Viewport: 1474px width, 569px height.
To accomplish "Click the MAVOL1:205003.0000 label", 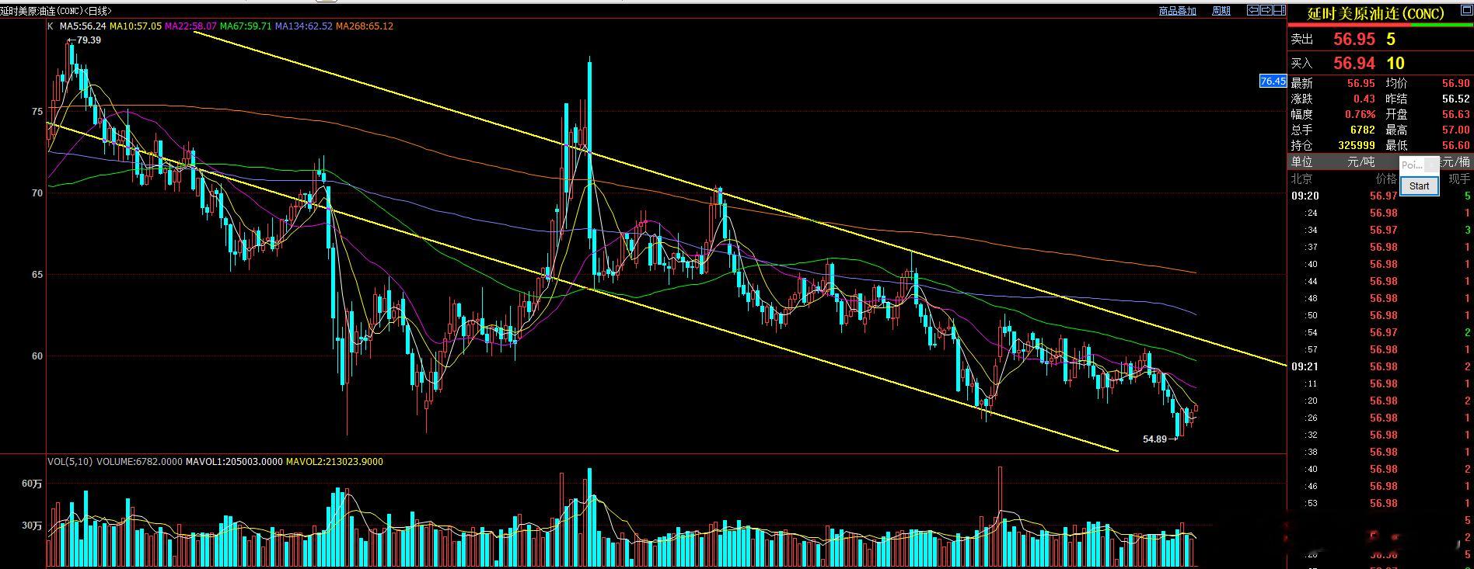I will point(234,461).
